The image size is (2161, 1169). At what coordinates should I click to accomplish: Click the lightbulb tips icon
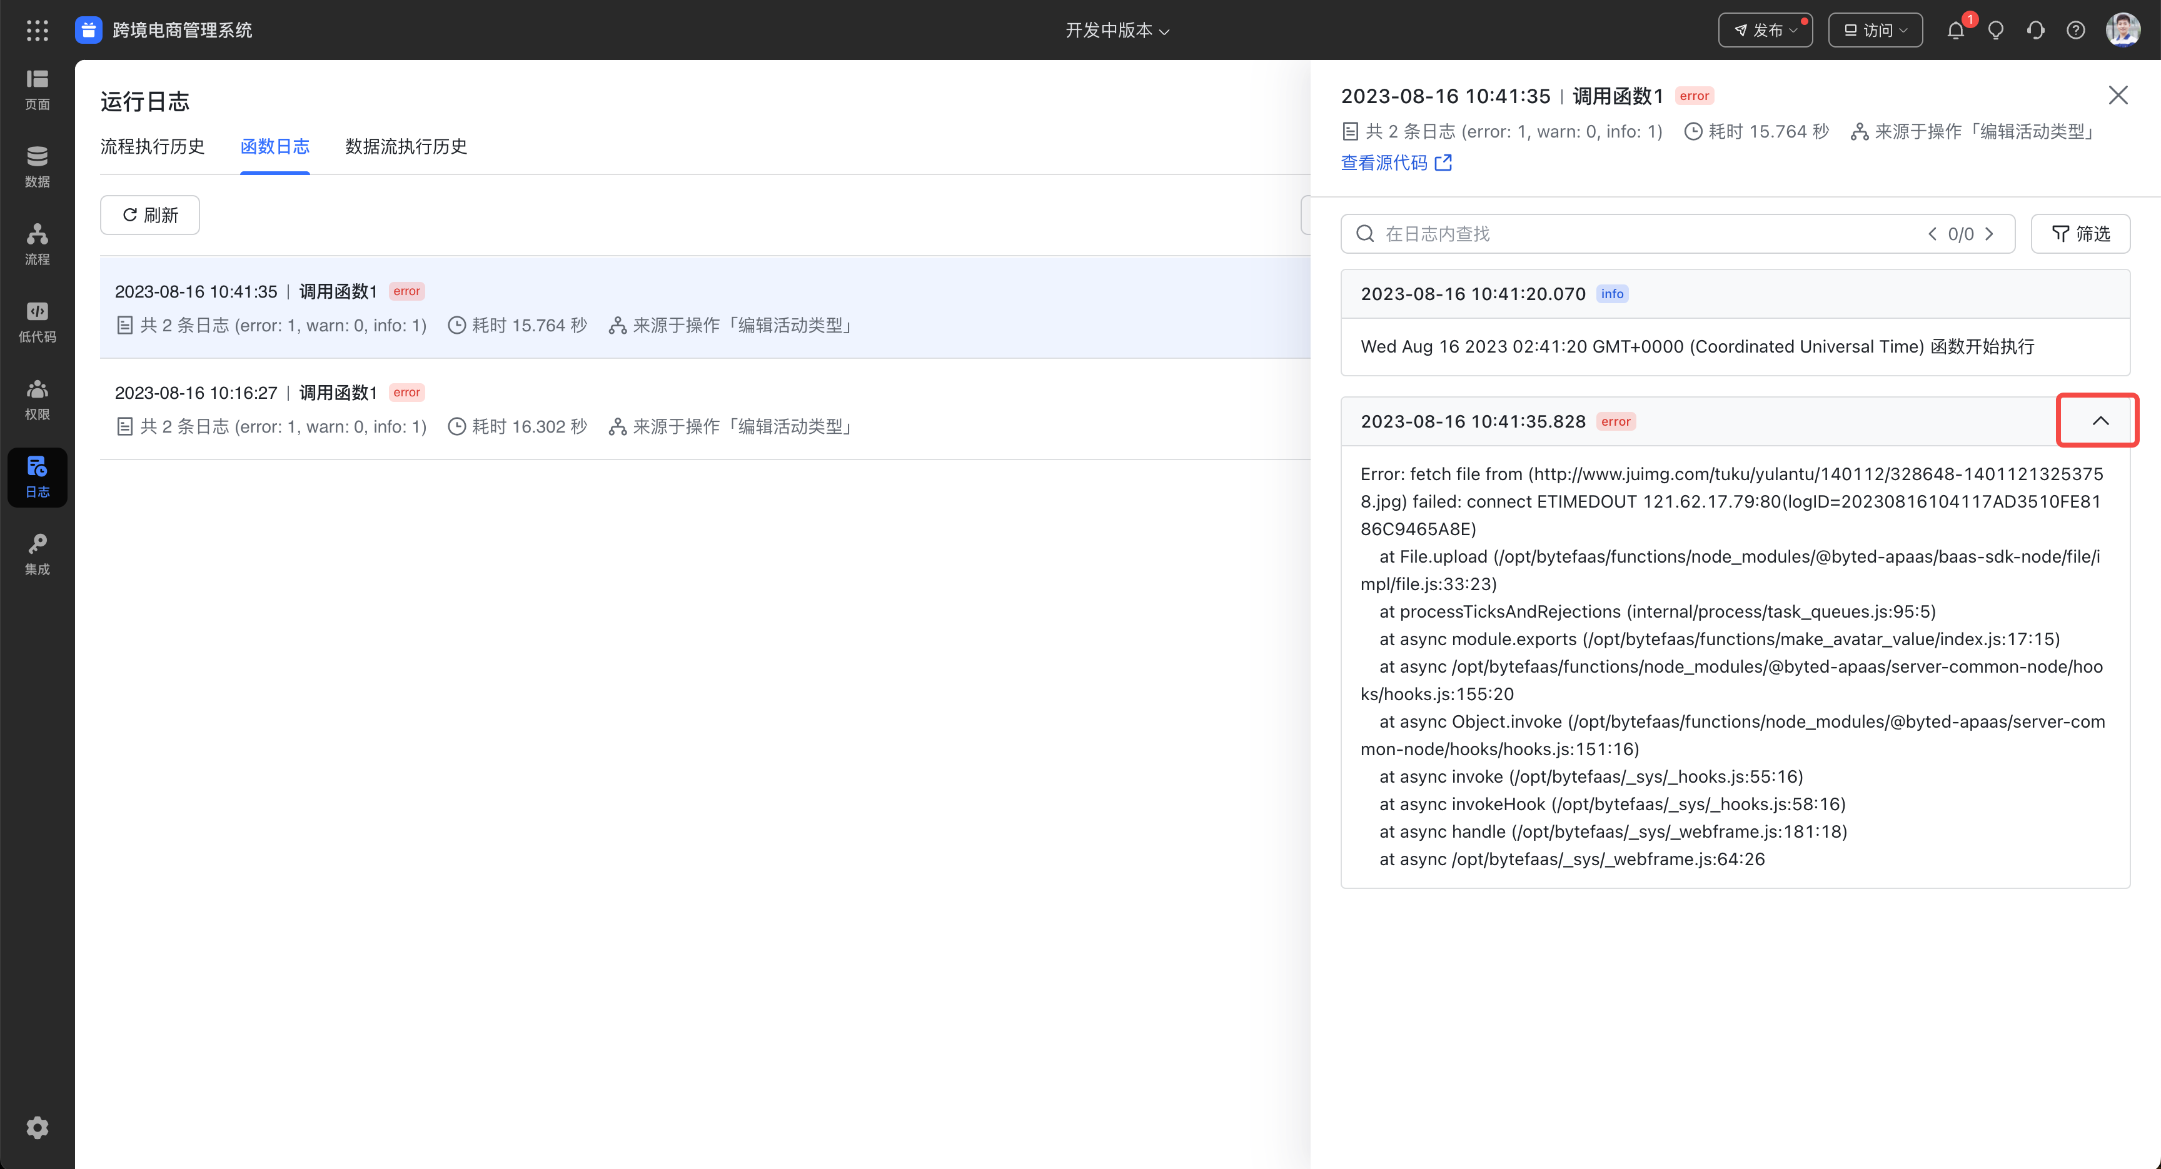[x=1996, y=30]
